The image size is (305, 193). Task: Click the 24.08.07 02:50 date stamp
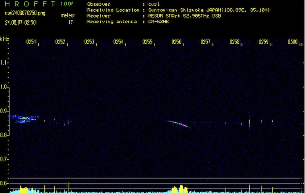click(20, 22)
